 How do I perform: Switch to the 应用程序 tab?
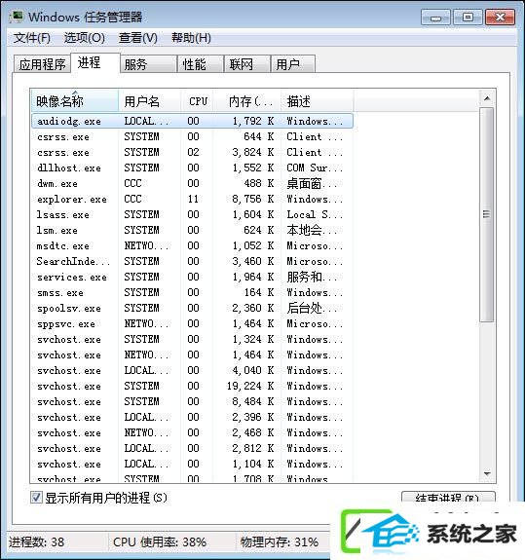42,64
